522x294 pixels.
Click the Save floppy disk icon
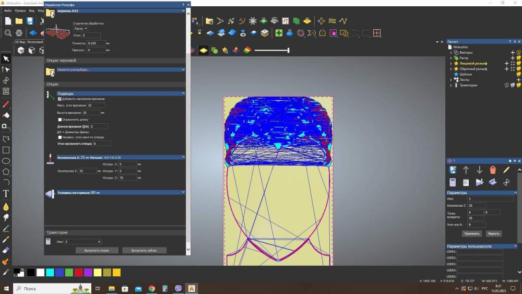[x=30, y=21]
